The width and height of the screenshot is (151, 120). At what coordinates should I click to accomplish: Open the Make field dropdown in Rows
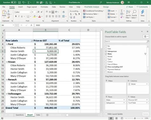124,100
